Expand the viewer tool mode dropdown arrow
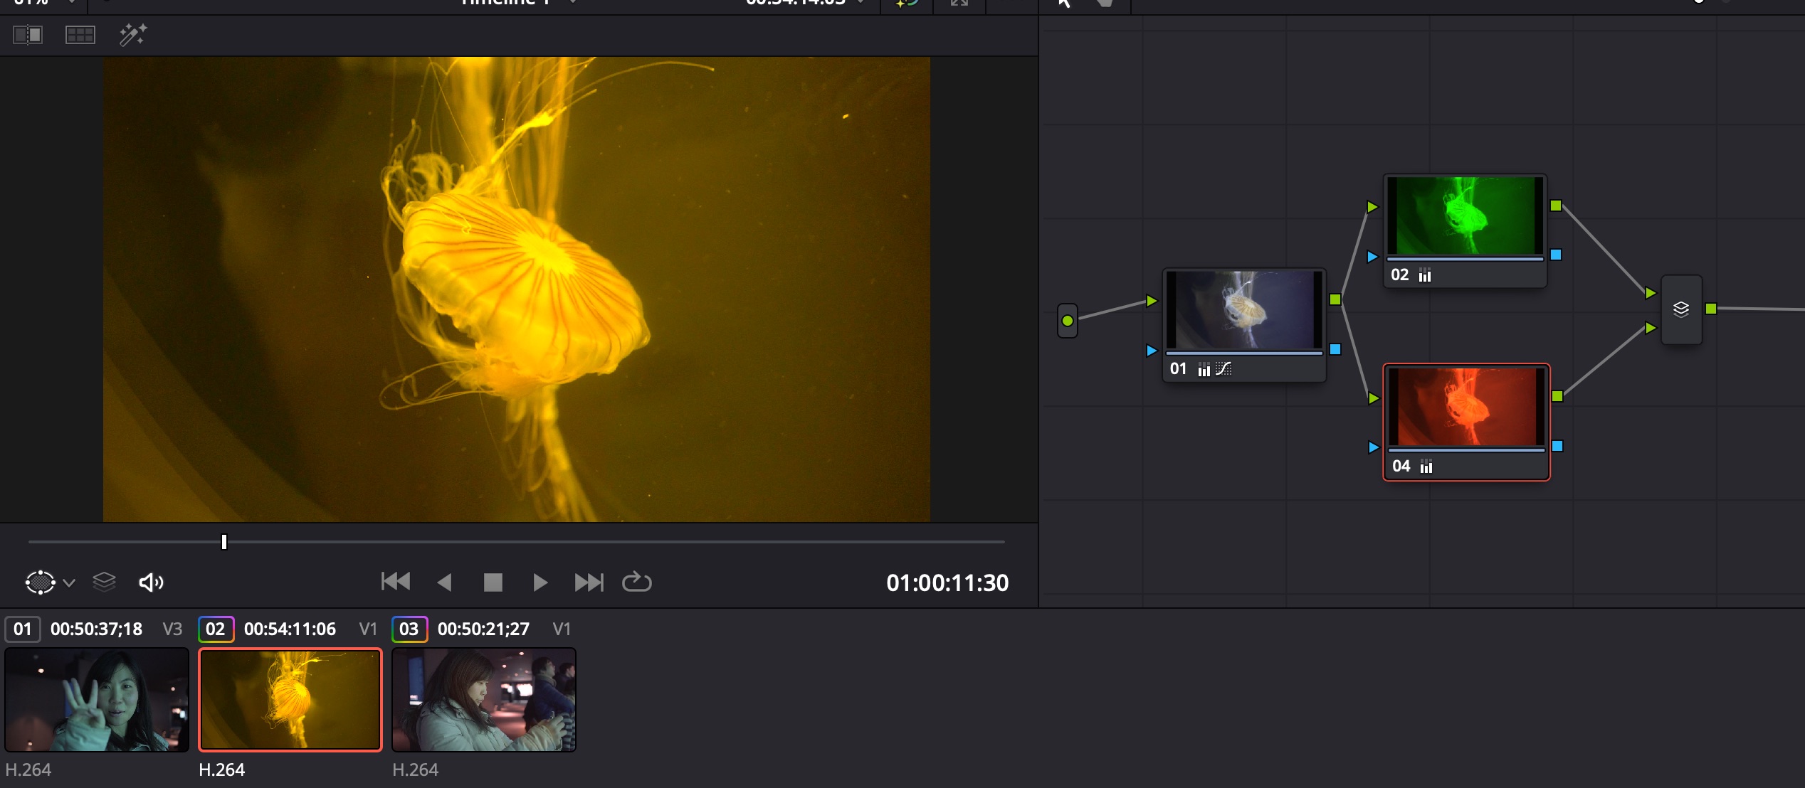 pyautogui.click(x=69, y=582)
